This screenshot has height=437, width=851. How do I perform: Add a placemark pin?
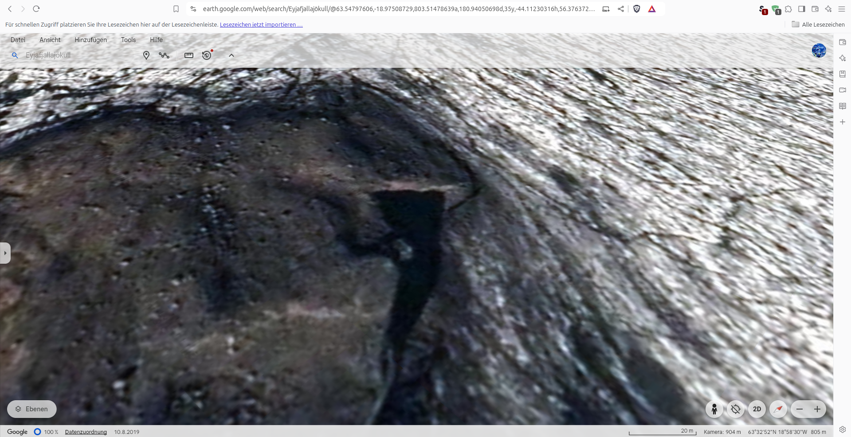tap(146, 55)
